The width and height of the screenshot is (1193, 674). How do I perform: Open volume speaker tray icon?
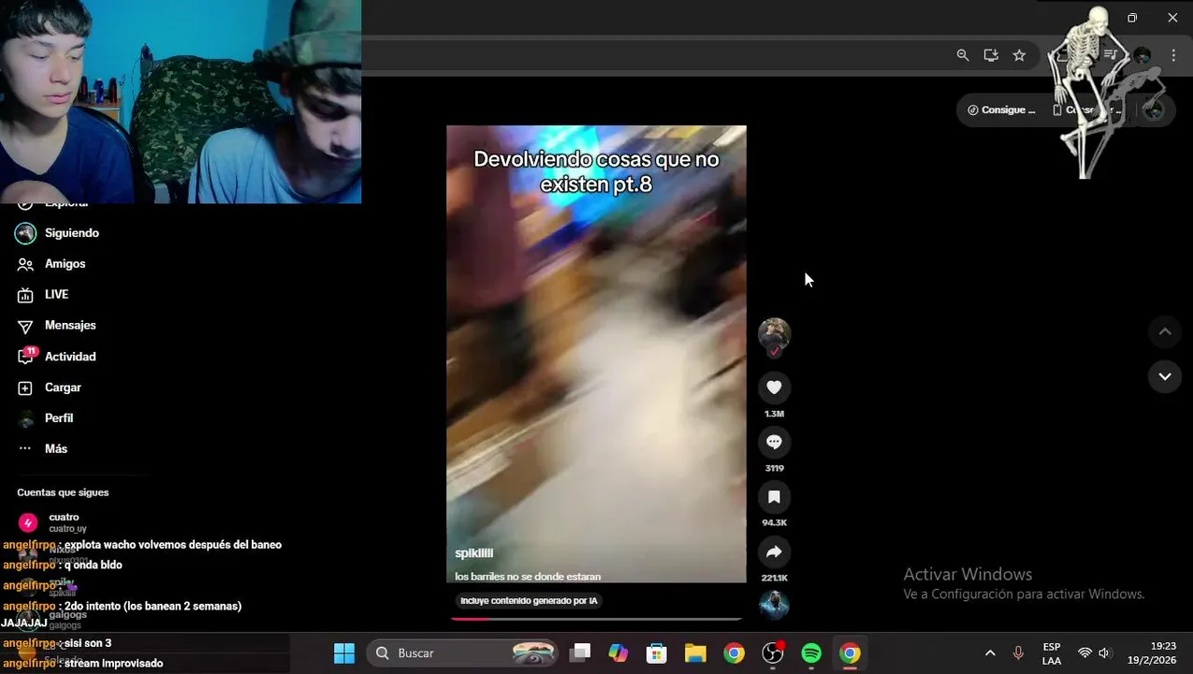pyautogui.click(x=1104, y=653)
